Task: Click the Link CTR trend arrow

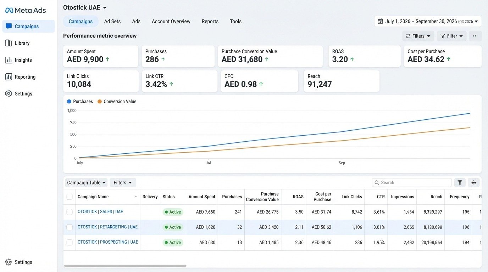Action: coord(171,84)
